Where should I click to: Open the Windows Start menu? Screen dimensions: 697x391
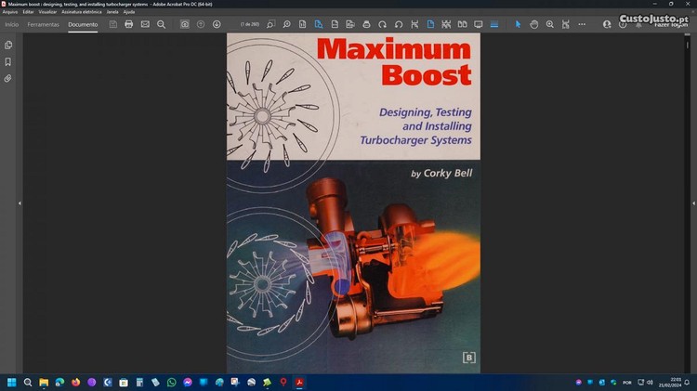(x=12, y=382)
